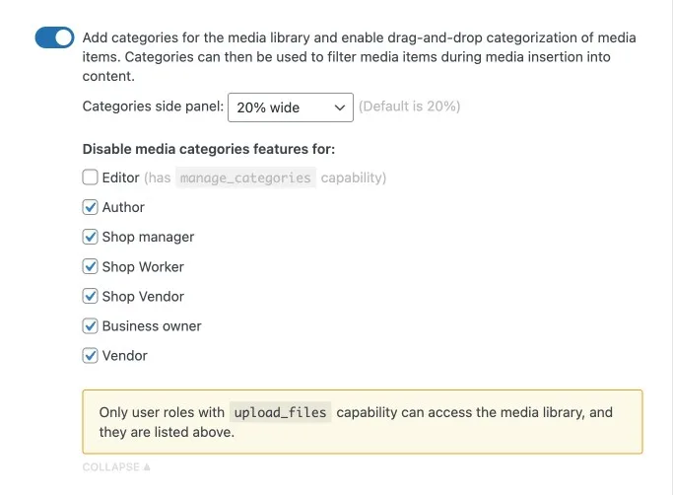
Task: Uncheck the Shop Vendor checkbox
Action: pos(91,297)
